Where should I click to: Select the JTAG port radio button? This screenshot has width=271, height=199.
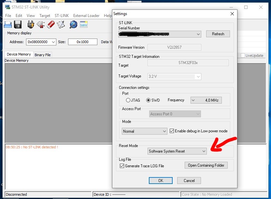(128, 100)
